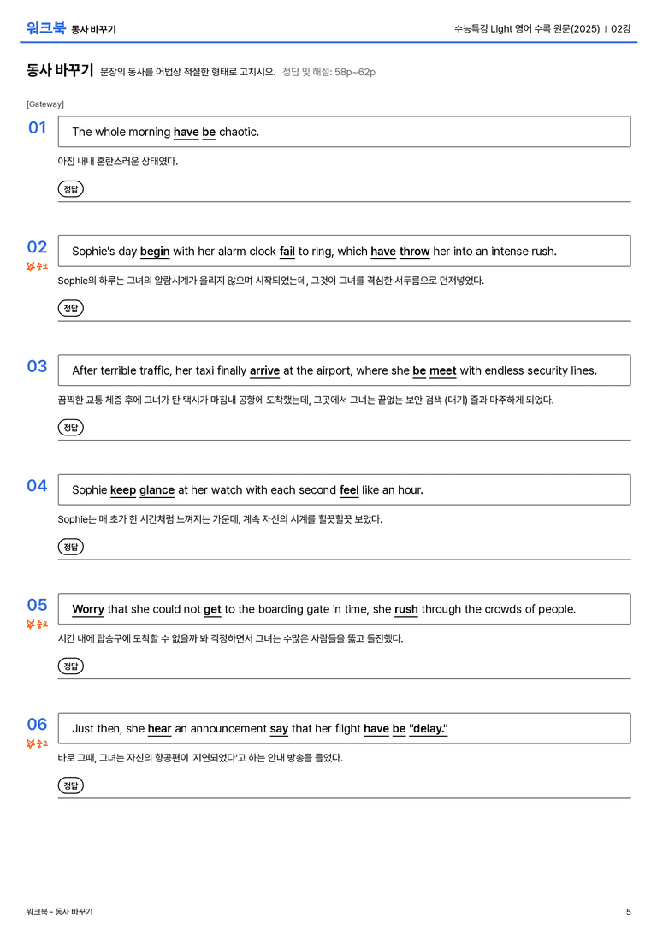657x930 pixels.
Task: Click the [Gateway] section label
Action: click(45, 104)
